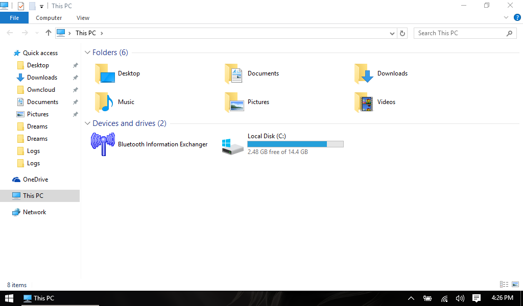
Task: Open the Action Center notifications icon
Action: pyautogui.click(x=477, y=298)
